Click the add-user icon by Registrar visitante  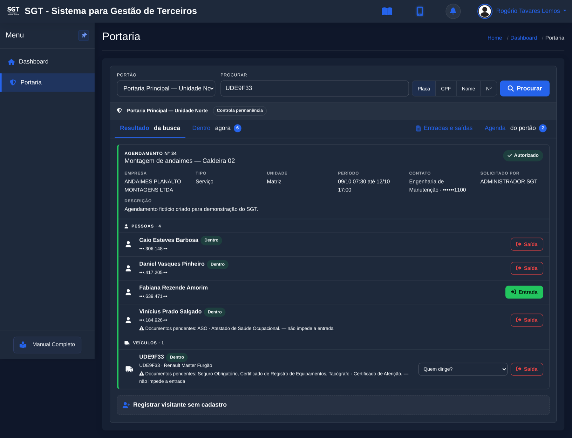click(x=126, y=405)
